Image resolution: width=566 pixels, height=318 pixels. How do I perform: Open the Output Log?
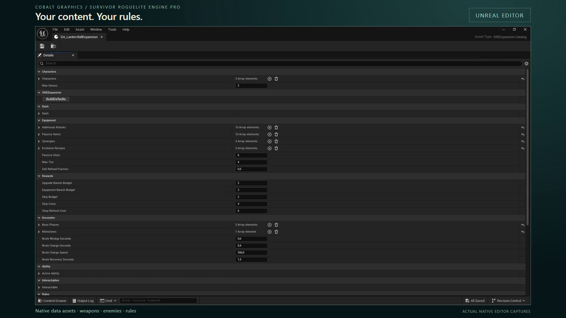point(83,301)
